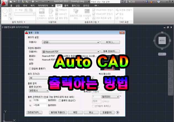Open the Visual Basic 편집기
174x122 pixels.
point(103,10)
